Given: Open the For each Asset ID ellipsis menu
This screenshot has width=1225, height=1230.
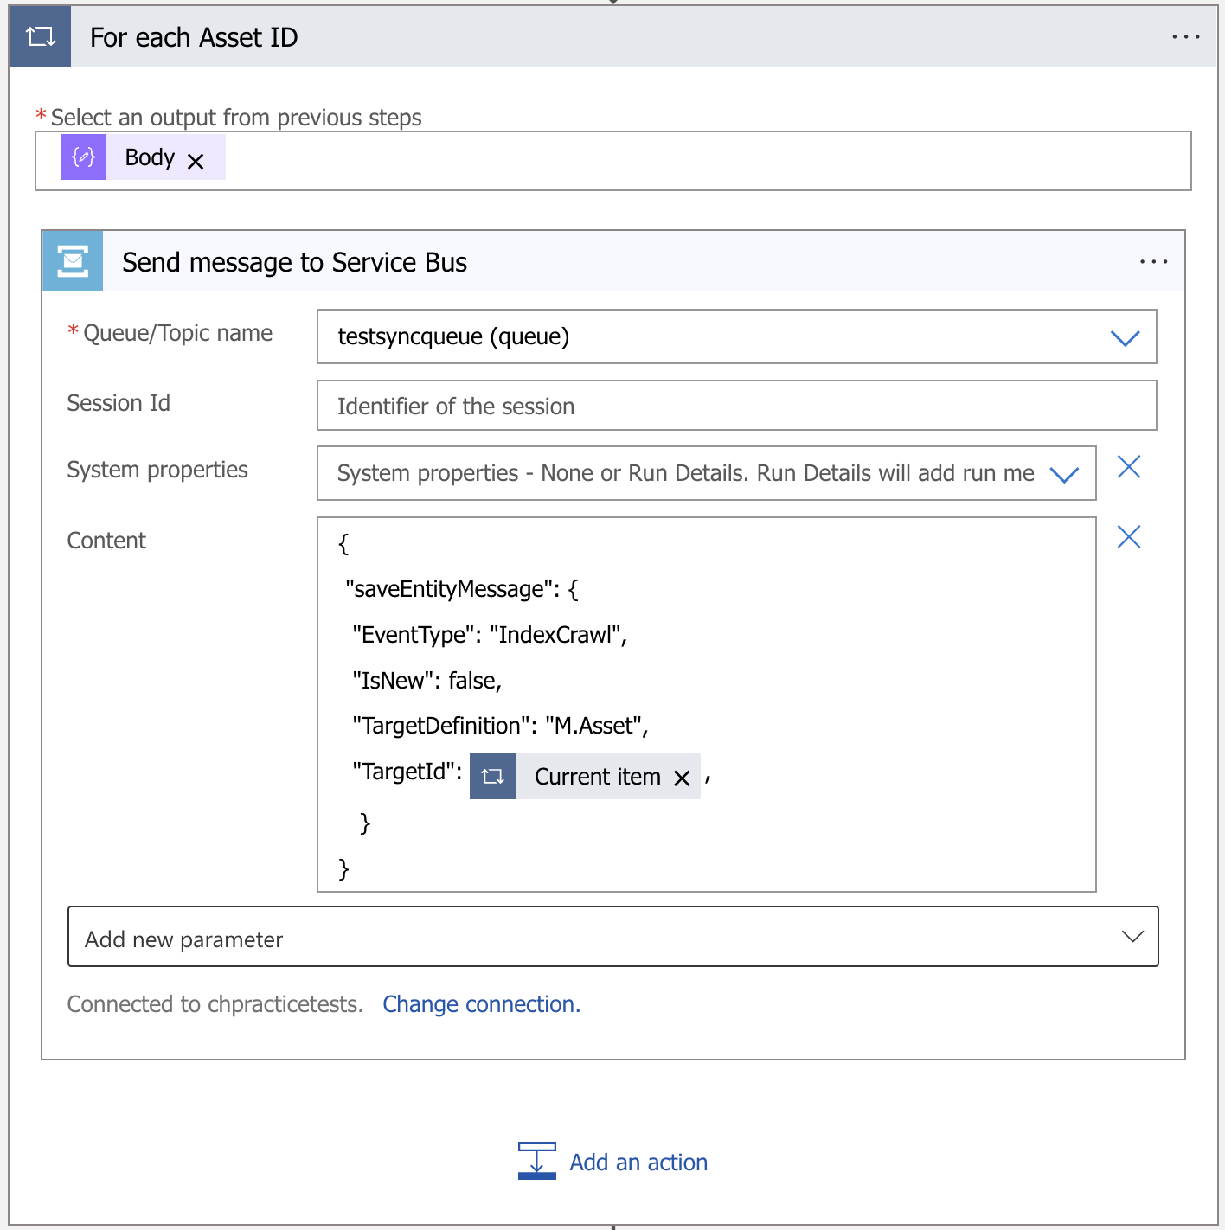Looking at the screenshot, I should (1186, 35).
